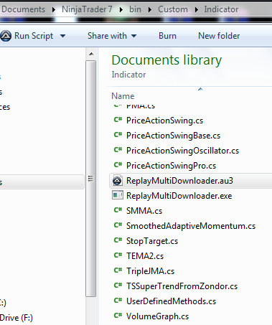Click the C# icon of VolumeGraph.cs
Viewport: 272px width, 325px height.
pyautogui.click(x=118, y=316)
